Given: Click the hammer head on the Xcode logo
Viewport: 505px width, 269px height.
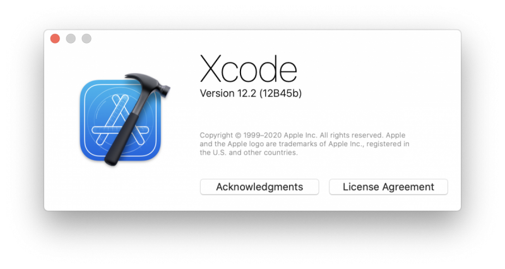Looking at the screenshot, I should tap(149, 84).
